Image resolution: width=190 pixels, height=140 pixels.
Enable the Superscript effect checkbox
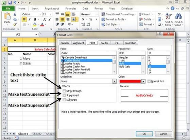(x=64, y=95)
